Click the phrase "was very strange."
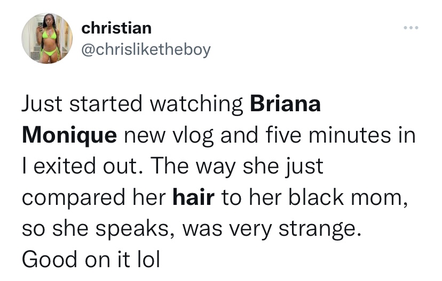The height and width of the screenshot is (281, 442). point(268,229)
